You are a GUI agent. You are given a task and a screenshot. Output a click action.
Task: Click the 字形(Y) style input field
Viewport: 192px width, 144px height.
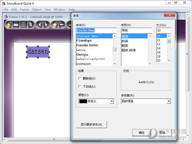pos(136,30)
